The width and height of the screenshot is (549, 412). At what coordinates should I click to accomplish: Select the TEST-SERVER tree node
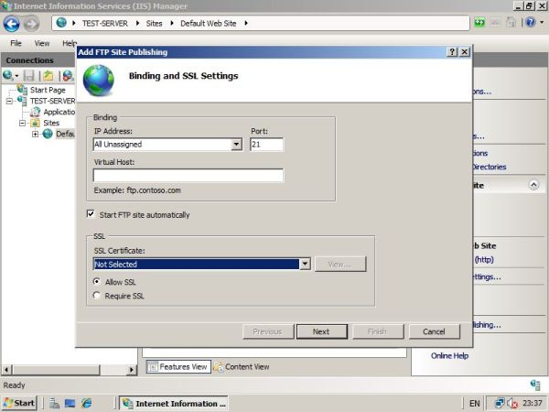52,101
